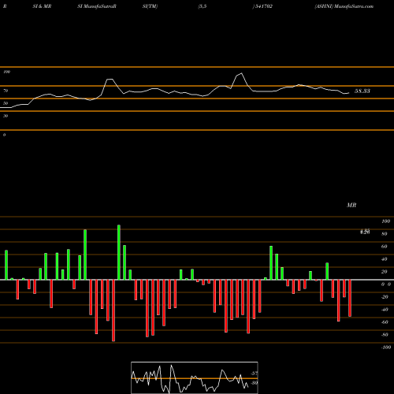Image resolution: width=394 pixels, height=394 pixels.
Task: Click the lower value label in mini chart
Action: click(x=254, y=383)
